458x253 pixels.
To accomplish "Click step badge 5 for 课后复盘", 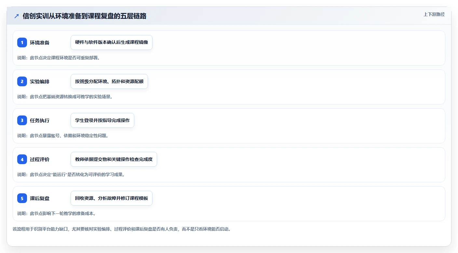I will (x=22, y=198).
